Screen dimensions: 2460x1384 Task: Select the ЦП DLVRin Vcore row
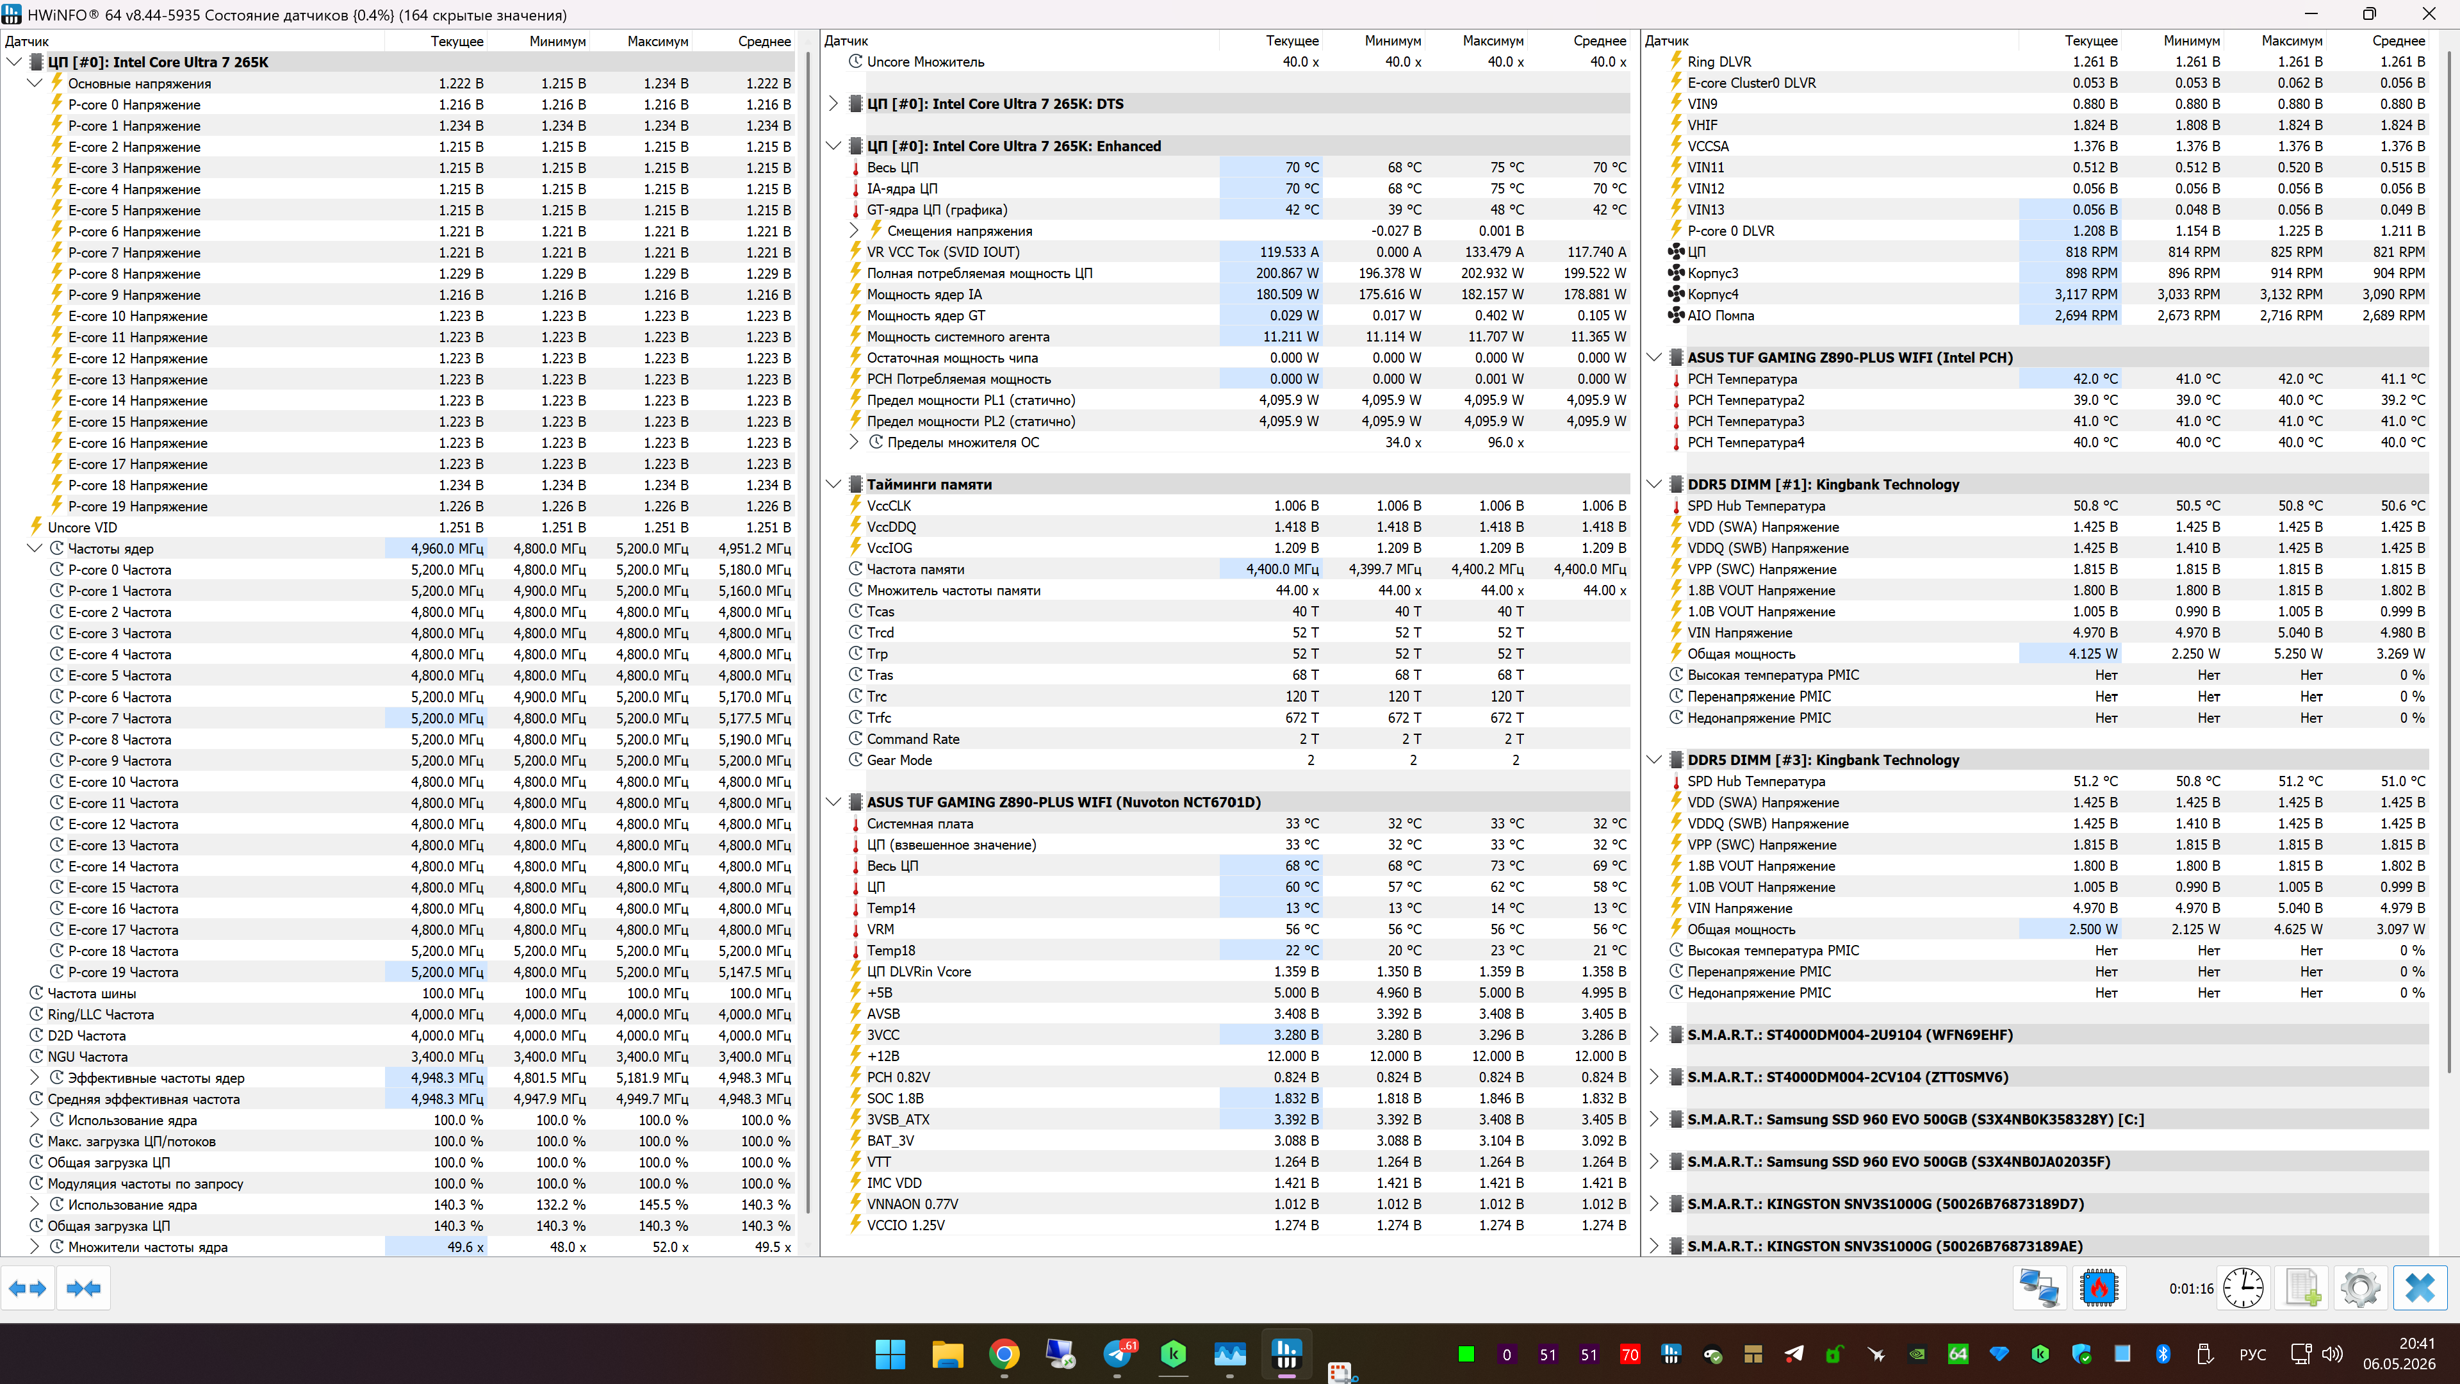pos(1226,971)
